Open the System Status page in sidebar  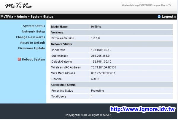34,26
